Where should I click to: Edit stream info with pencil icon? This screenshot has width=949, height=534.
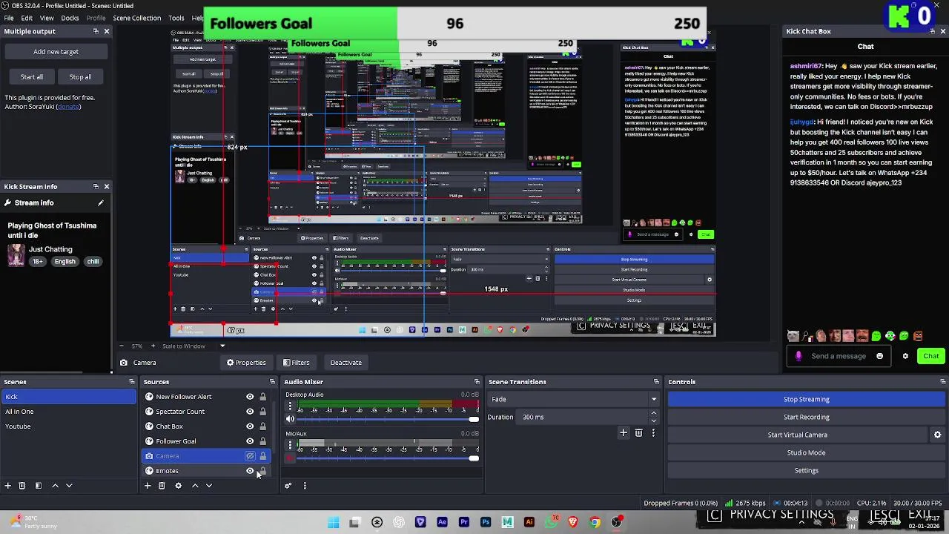pyautogui.click(x=101, y=203)
